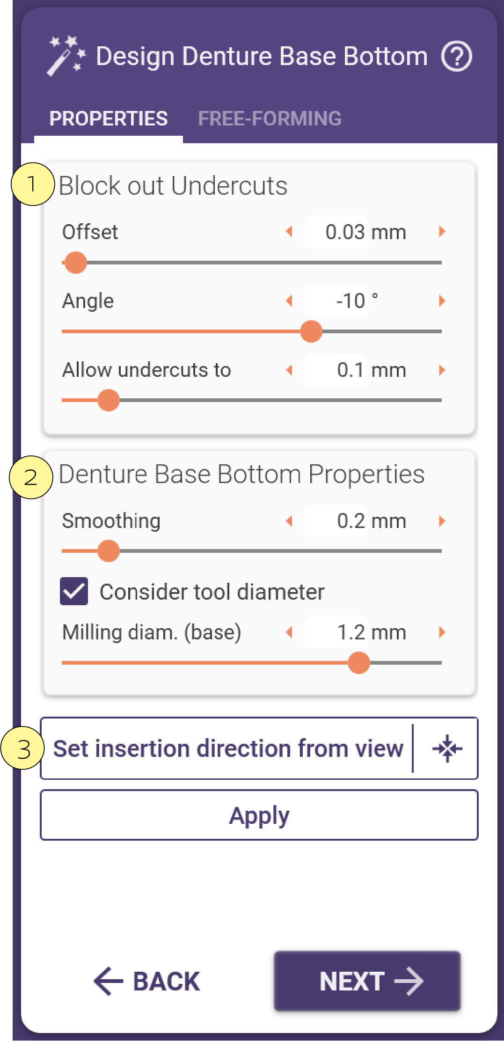Screen dimensions: 504x1041
Task: Decrease Offset with the left arrow
Action: [x=290, y=232]
